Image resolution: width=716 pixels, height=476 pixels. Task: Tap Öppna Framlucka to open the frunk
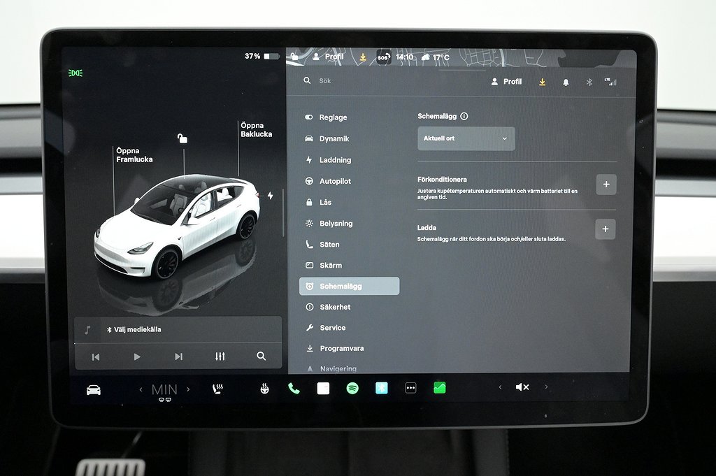134,155
